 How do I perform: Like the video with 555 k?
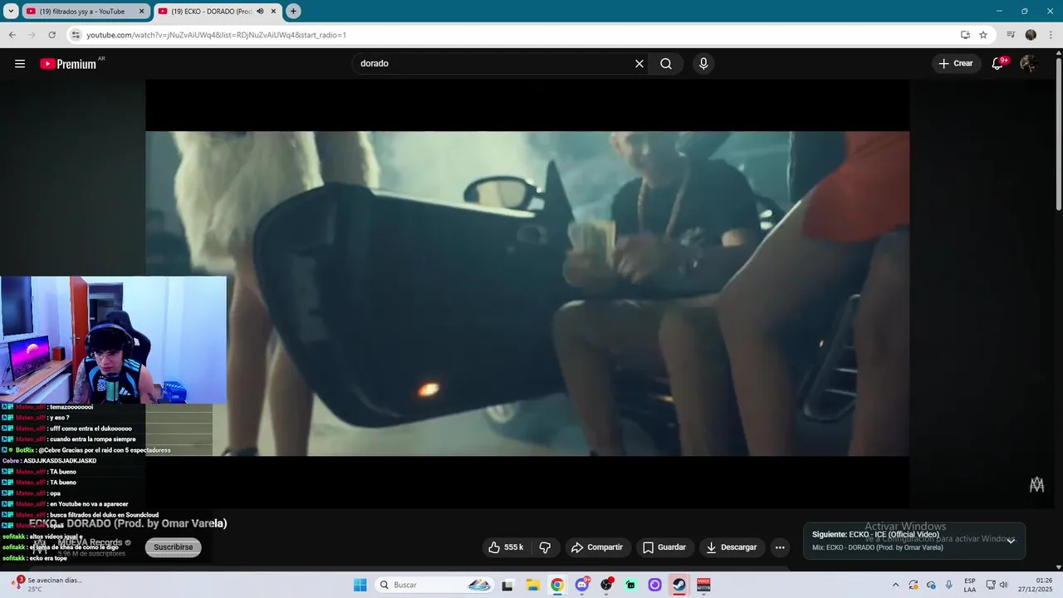click(x=506, y=547)
